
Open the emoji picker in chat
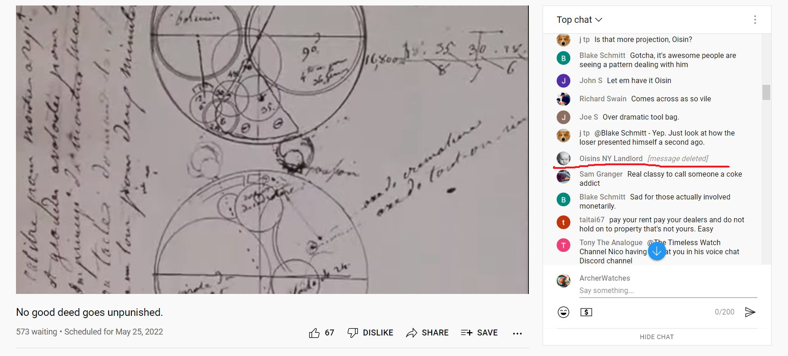564,312
